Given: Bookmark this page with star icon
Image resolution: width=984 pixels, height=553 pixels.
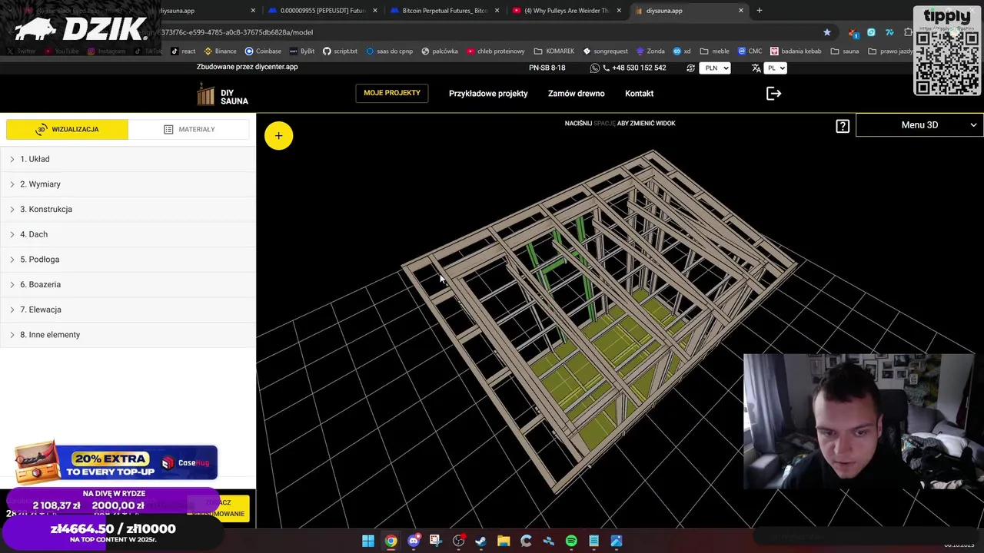Looking at the screenshot, I should (827, 32).
